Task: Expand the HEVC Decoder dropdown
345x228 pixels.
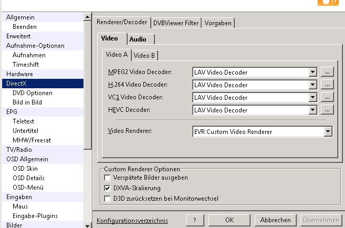Action: [313, 110]
